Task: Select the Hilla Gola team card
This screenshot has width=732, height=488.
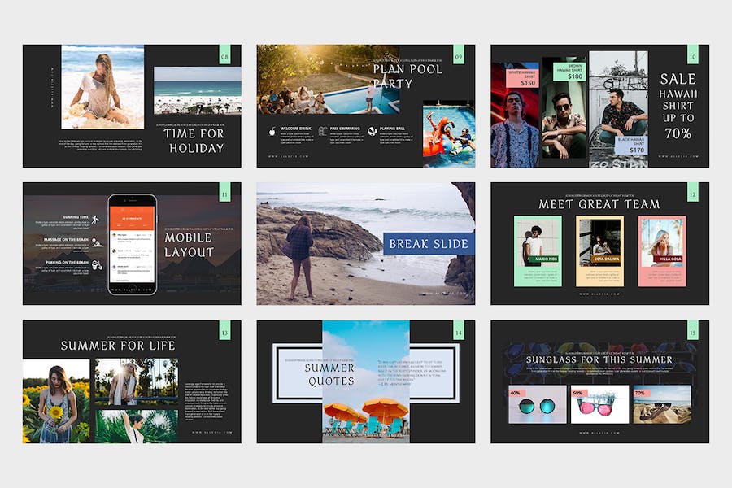Action: coord(662,251)
